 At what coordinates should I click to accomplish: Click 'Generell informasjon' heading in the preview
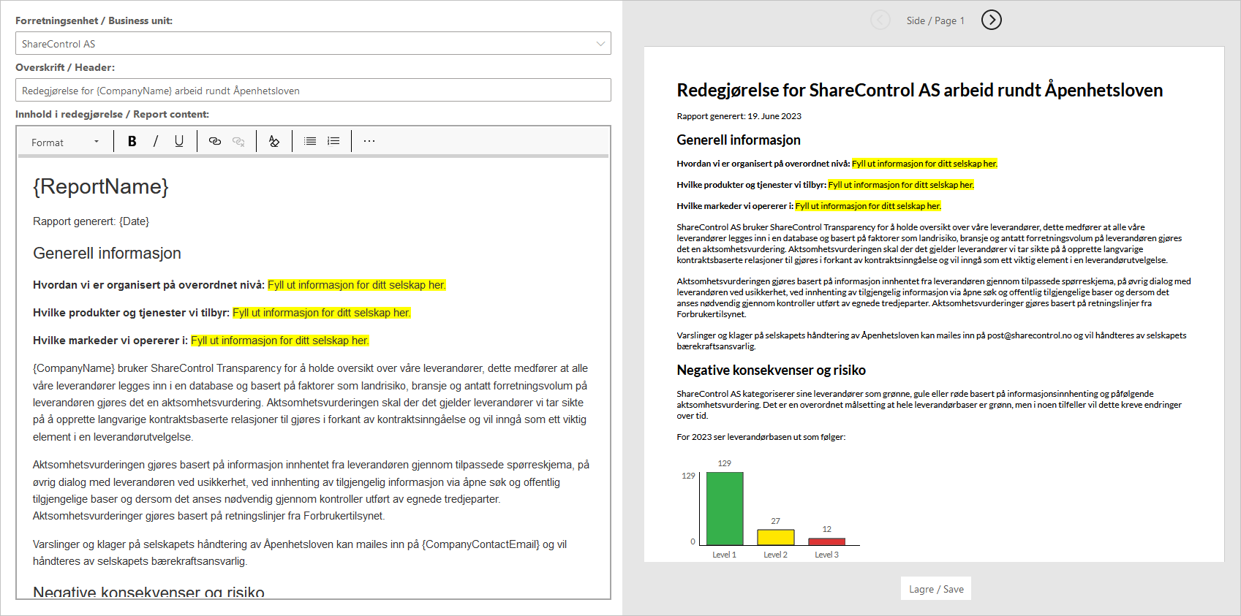tap(739, 140)
